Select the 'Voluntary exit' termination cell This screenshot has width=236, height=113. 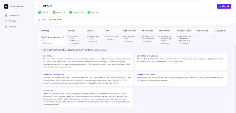pos(166,39)
